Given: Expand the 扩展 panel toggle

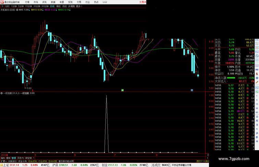Looking at the screenshot, I should coord(3,161).
